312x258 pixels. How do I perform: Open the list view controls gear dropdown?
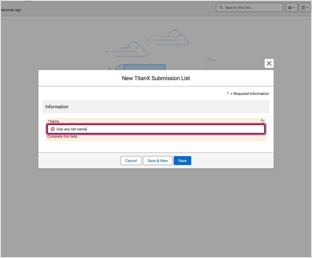[x=291, y=8]
